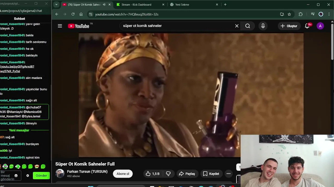This screenshot has width=334, height=187.
Task: Click the magnifier search button
Action: pyautogui.click(x=248, y=26)
